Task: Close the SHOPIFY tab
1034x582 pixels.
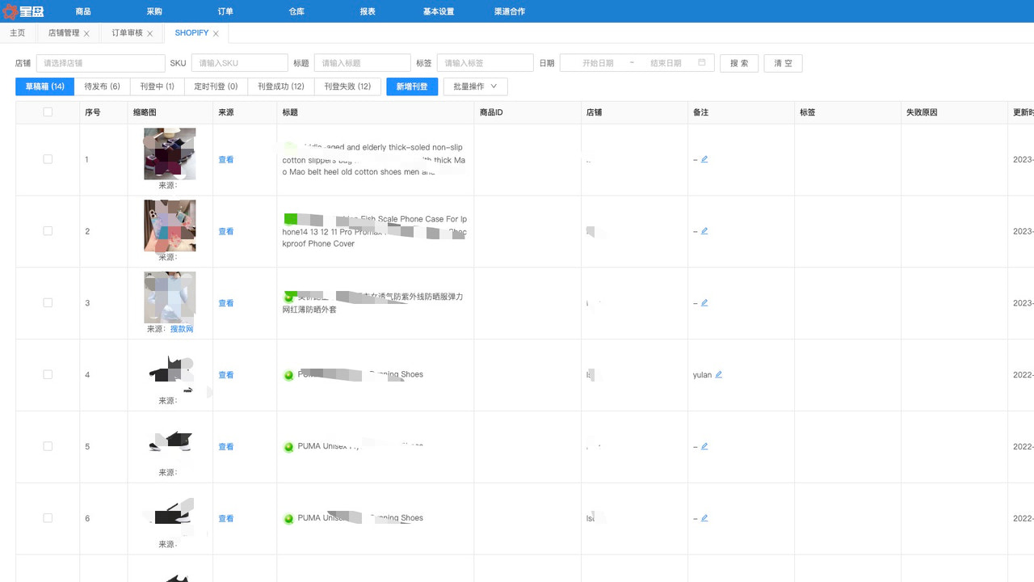Action: [x=216, y=33]
